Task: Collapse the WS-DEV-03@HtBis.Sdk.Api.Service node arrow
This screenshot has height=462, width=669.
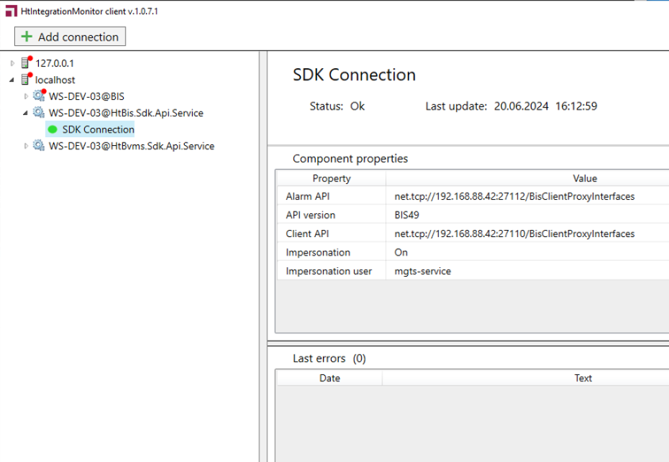Action: [27, 113]
